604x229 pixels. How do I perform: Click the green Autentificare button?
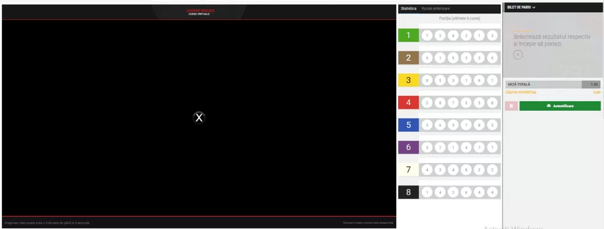click(x=560, y=106)
